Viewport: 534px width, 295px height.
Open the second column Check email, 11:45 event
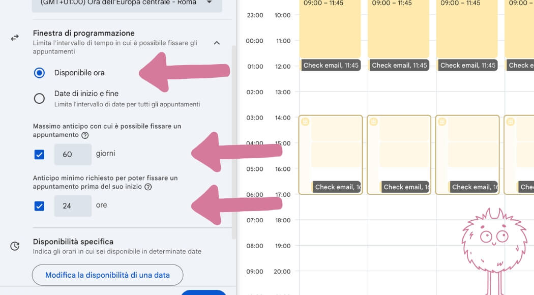tap(399, 65)
